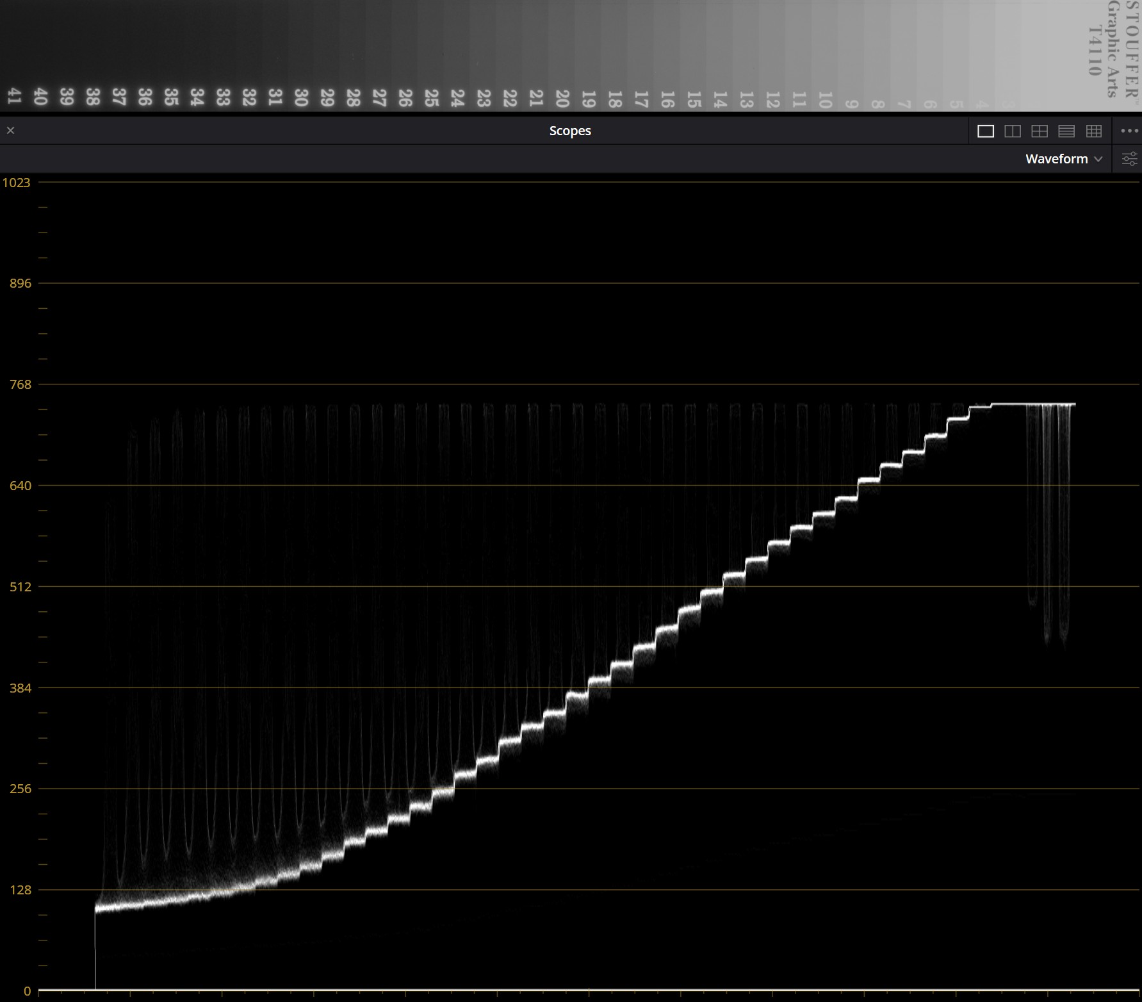Click step number 41 on the wedge
This screenshot has width=1142, height=1002.
[x=14, y=96]
